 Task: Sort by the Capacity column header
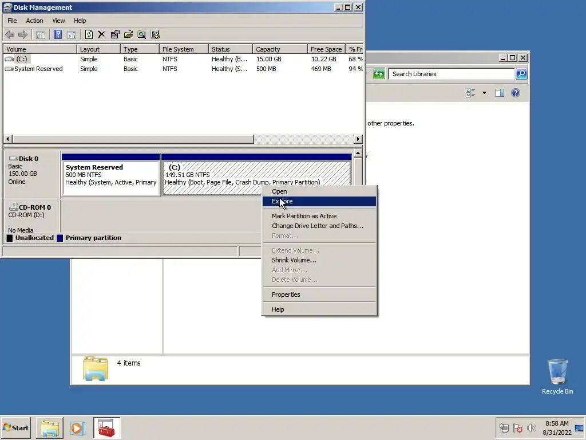point(280,49)
